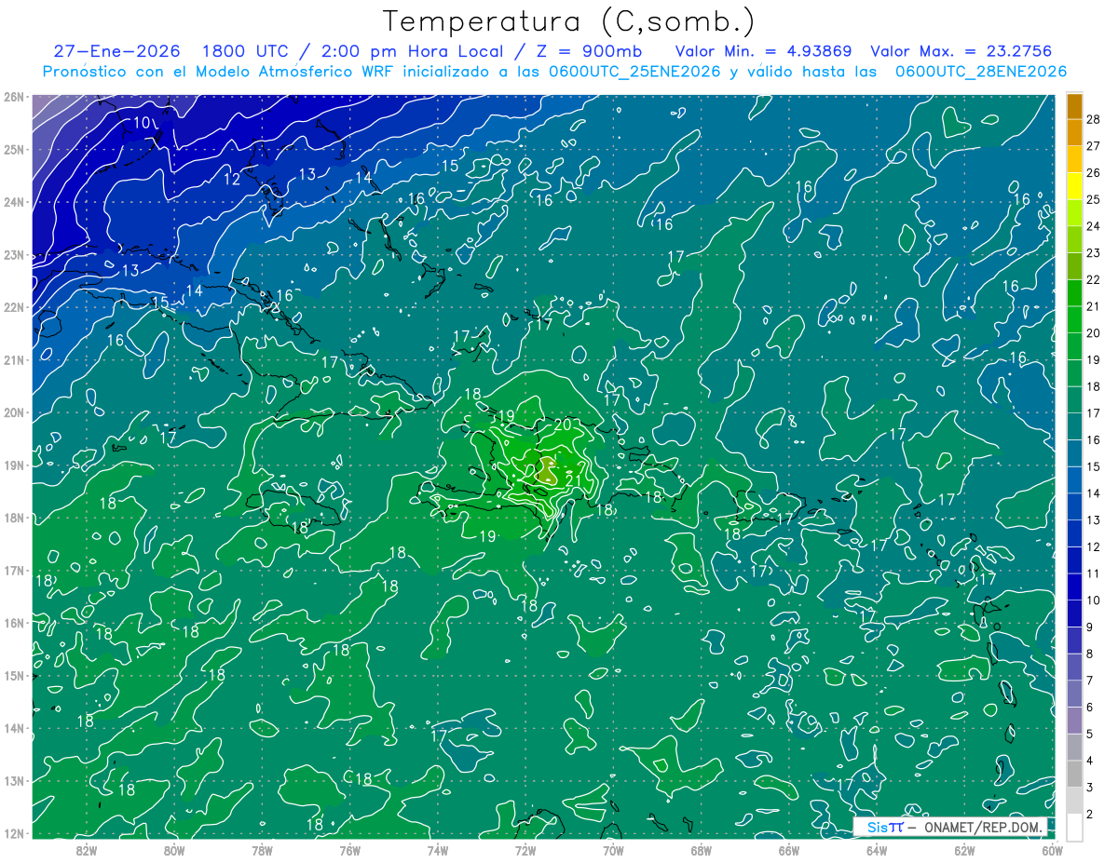Click the "62W" longitude axis label
The width and height of the screenshot is (1118, 863).
click(x=964, y=850)
